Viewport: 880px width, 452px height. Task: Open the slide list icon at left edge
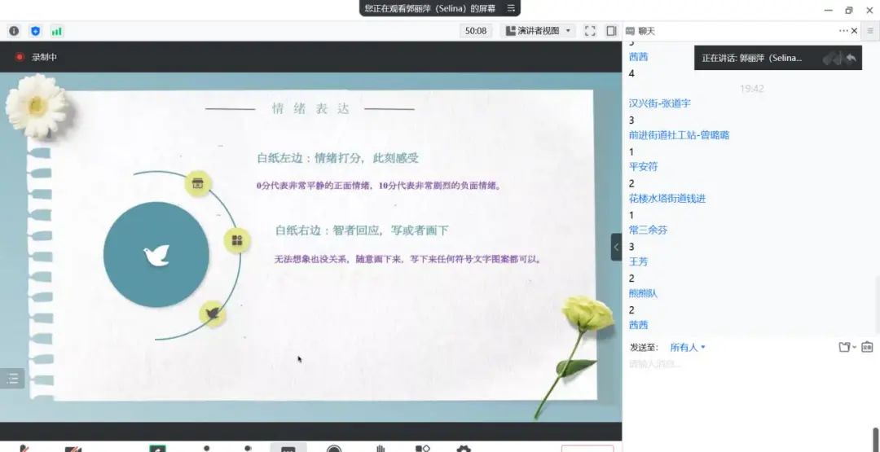pyautogui.click(x=12, y=378)
